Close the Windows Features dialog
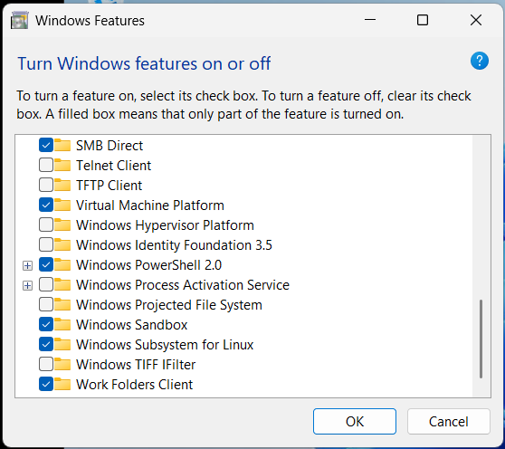505x449 pixels. pyautogui.click(x=476, y=20)
